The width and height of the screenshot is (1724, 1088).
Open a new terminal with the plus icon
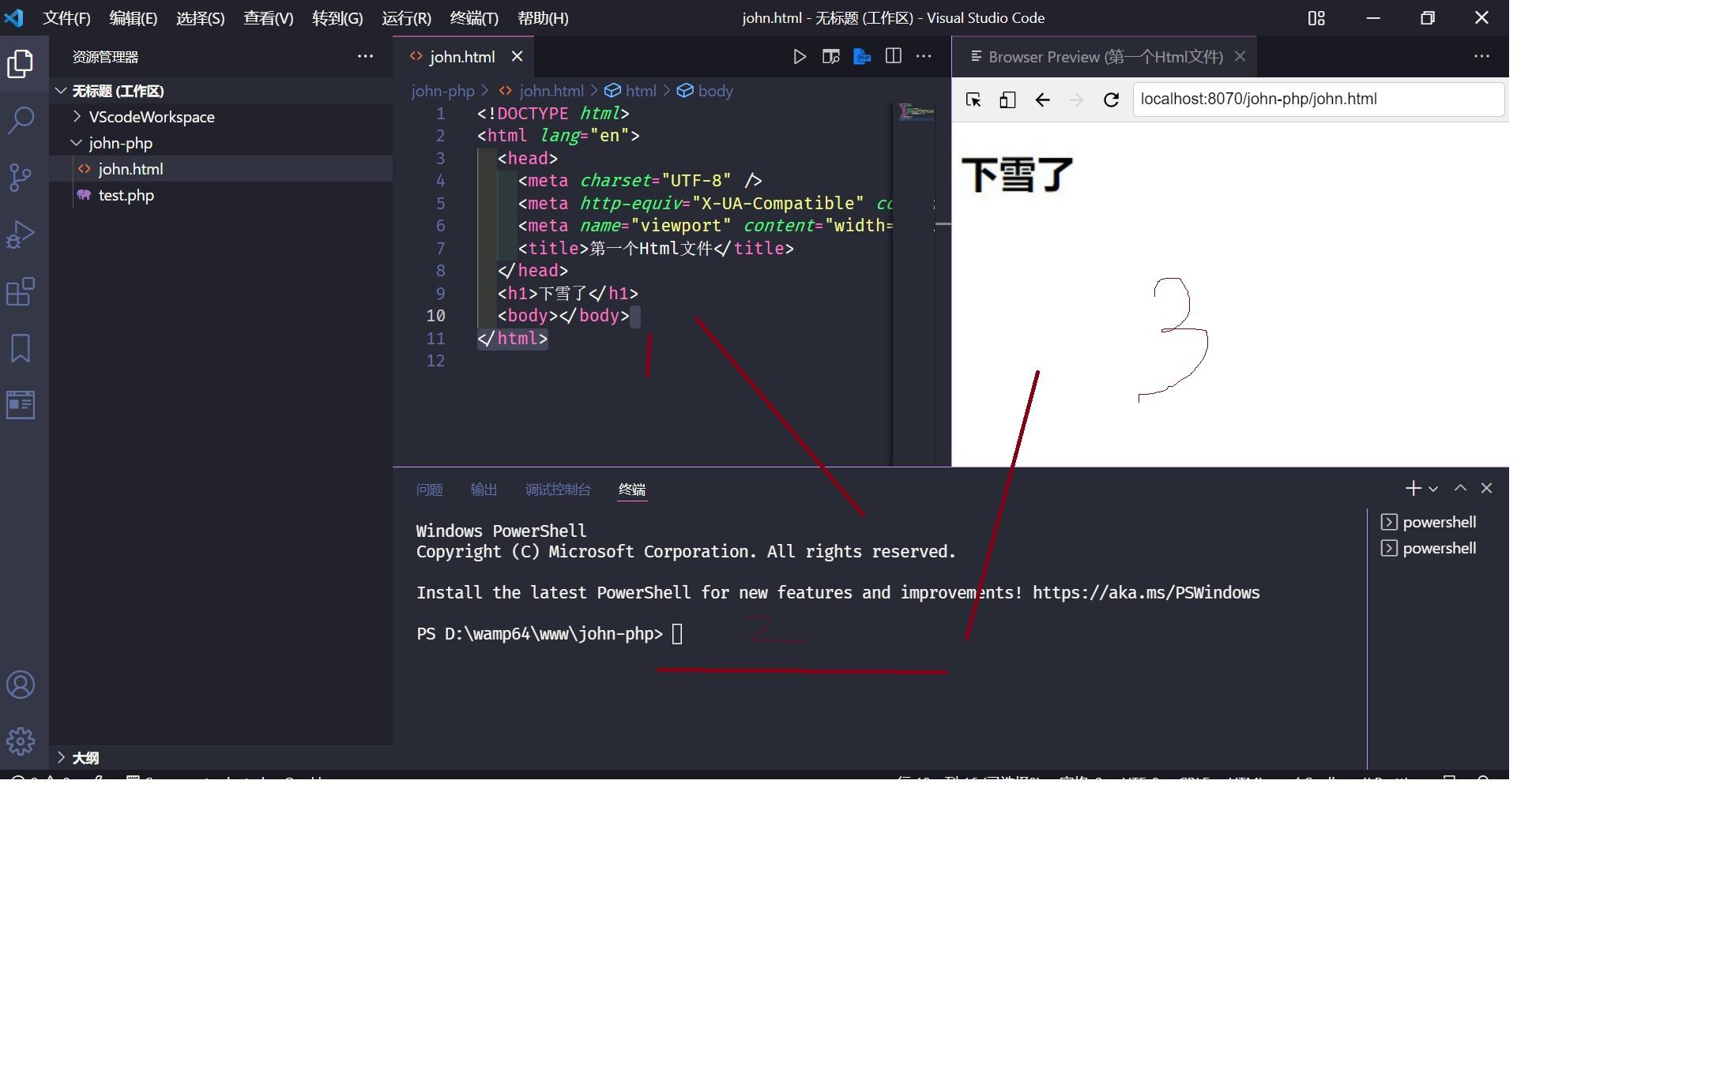click(1413, 488)
